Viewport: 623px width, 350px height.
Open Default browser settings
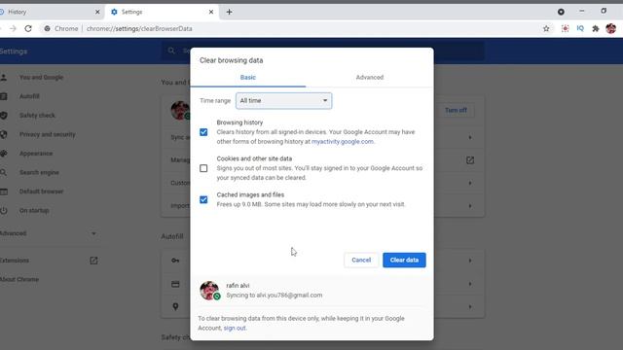click(x=41, y=192)
